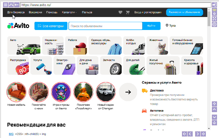Click the Разместить объявление button
The width and height of the screenshot is (219, 138).
coord(184,12)
